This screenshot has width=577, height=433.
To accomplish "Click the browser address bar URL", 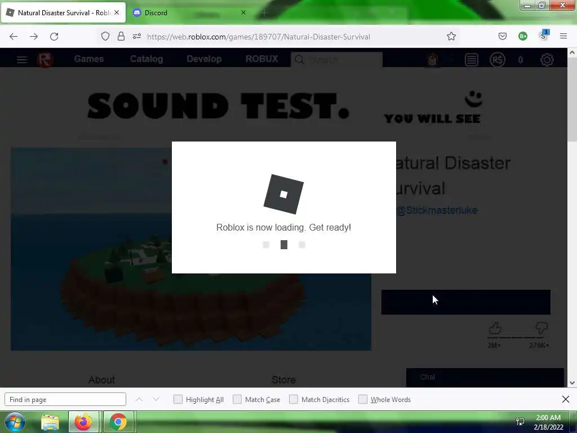I will (x=258, y=37).
